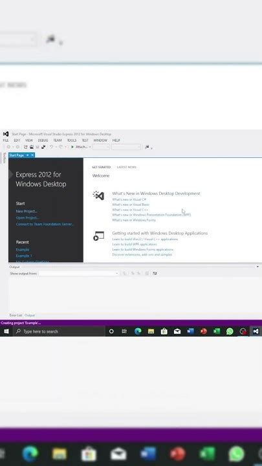Click the Visual Studio logo in title bar

[x=6, y=134]
